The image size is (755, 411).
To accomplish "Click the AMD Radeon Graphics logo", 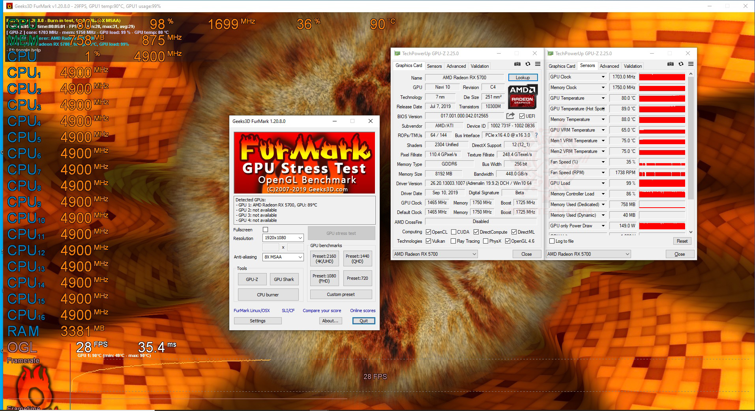I will pos(523,97).
